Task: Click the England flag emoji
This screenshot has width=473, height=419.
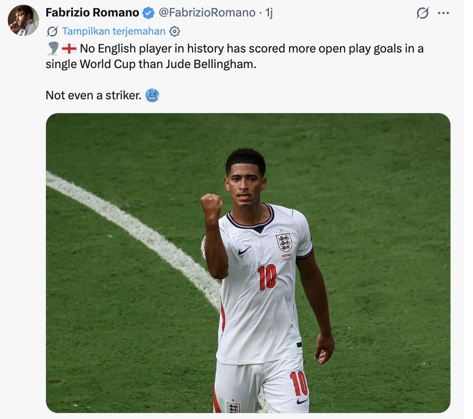Action: tap(69, 48)
